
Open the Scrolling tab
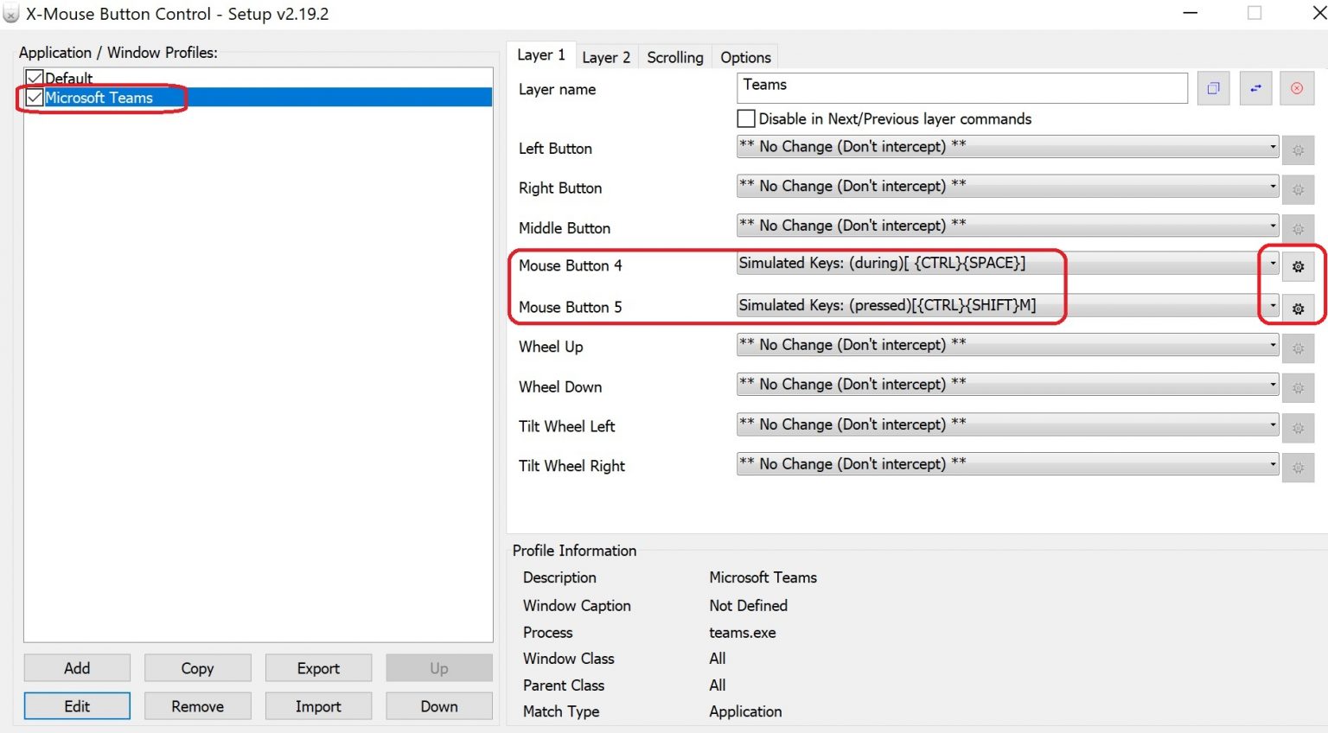pyautogui.click(x=674, y=57)
